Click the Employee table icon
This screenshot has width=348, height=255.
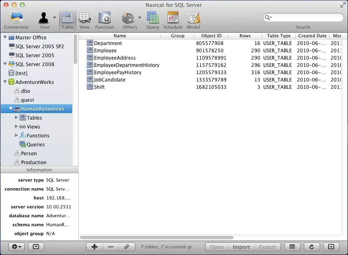pyautogui.click(x=90, y=50)
